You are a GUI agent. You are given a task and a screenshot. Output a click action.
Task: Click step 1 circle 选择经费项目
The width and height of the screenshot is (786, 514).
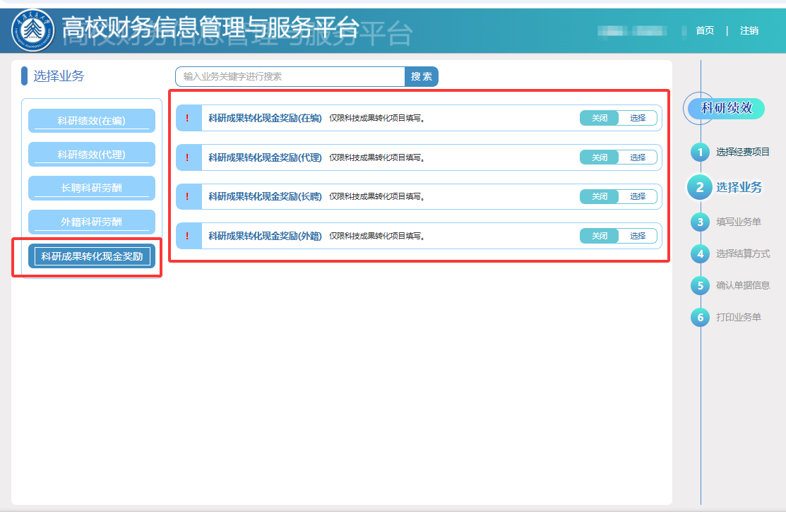[x=699, y=152]
